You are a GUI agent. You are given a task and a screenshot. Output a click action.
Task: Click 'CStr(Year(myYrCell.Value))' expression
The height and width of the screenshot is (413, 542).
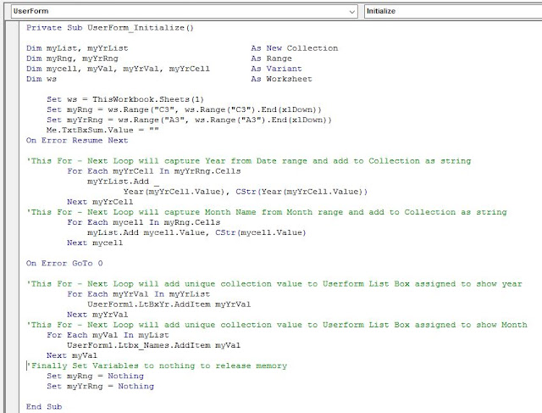(x=301, y=192)
